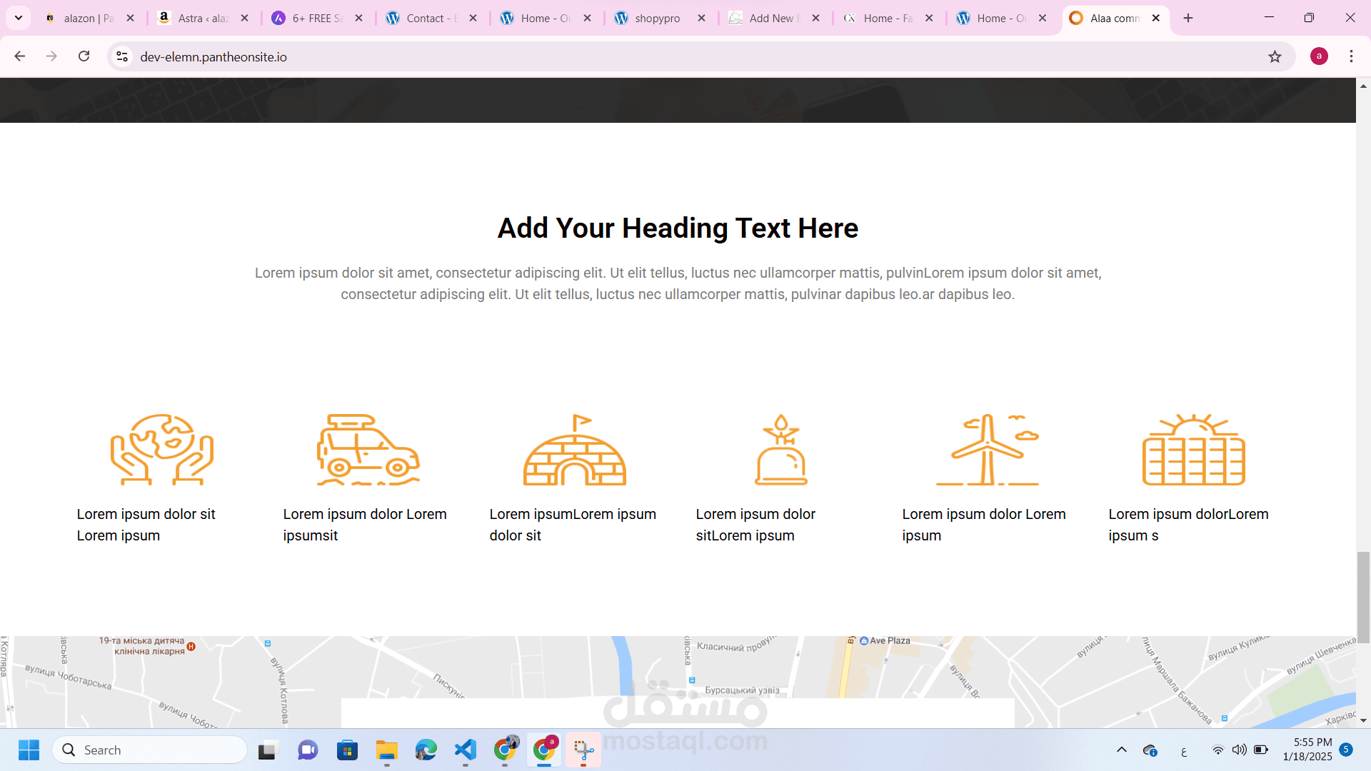Click the page's vertical scrollbar thumb
The height and width of the screenshot is (771, 1371).
click(1363, 596)
